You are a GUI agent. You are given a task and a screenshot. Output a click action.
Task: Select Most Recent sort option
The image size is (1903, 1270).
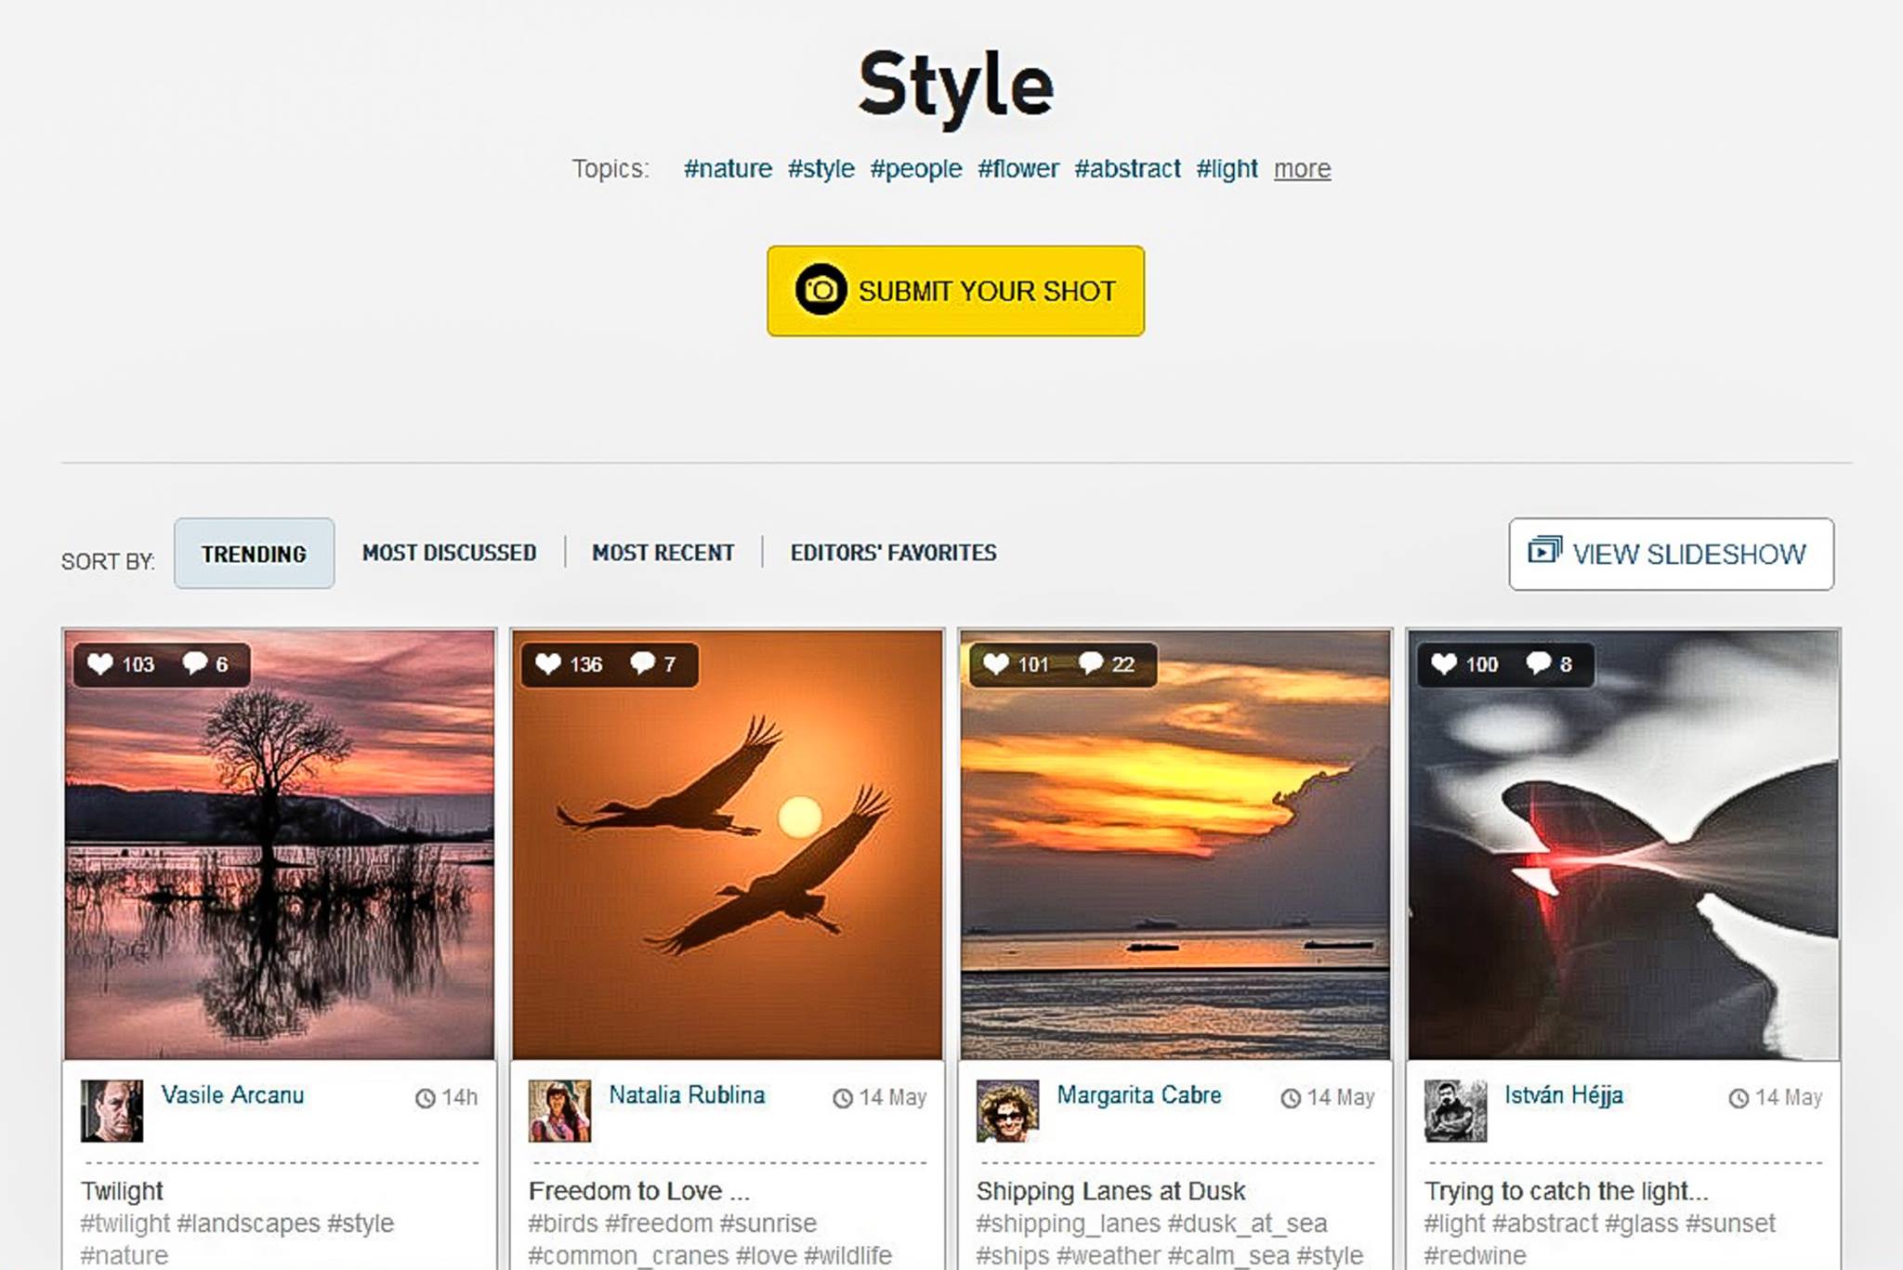(x=663, y=553)
